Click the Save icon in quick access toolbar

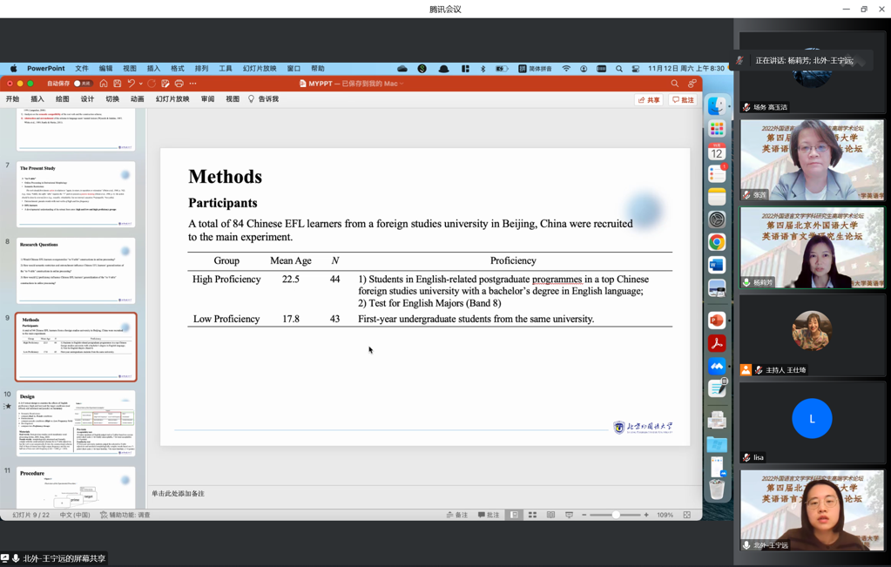coord(118,84)
